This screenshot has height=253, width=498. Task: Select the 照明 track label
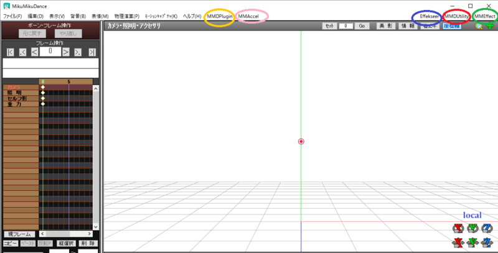pos(21,93)
